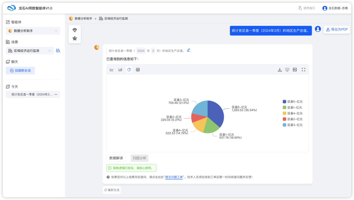Download the chart data

[280, 70]
